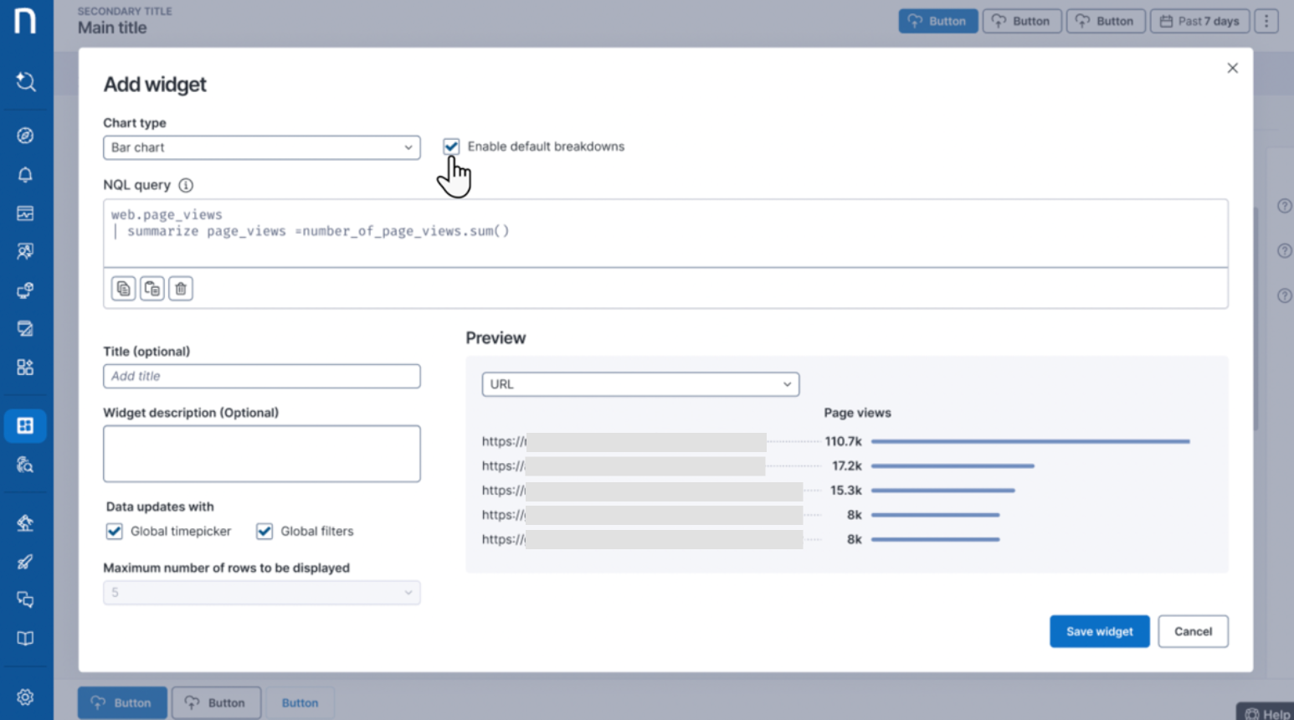The height and width of the screenshot is (720, 1294).
Task: Uncheck Global timepicker
Action: point(114,531)
